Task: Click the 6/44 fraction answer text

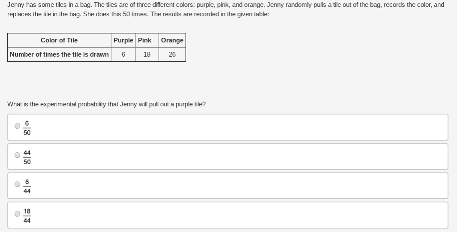Action: click(27, 186)
